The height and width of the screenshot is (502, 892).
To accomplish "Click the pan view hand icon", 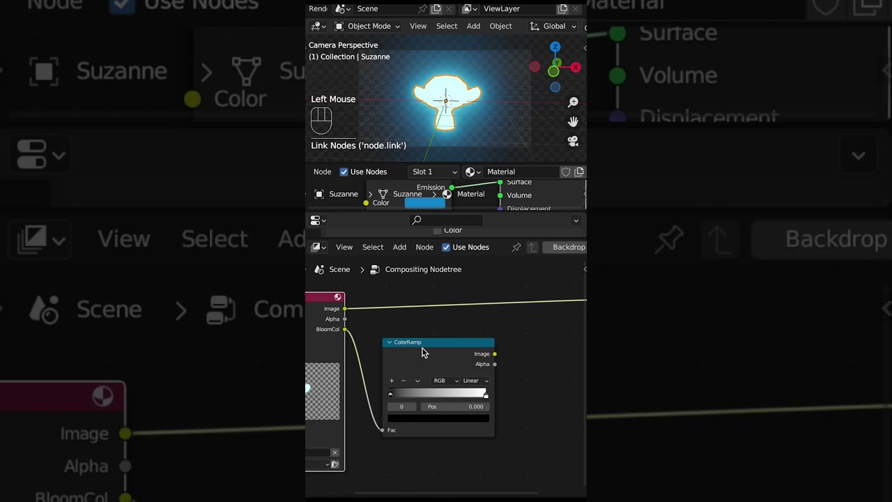I will point(573,122).
